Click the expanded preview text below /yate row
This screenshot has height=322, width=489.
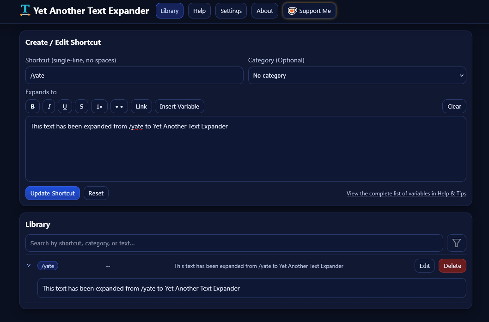(252, 288)
